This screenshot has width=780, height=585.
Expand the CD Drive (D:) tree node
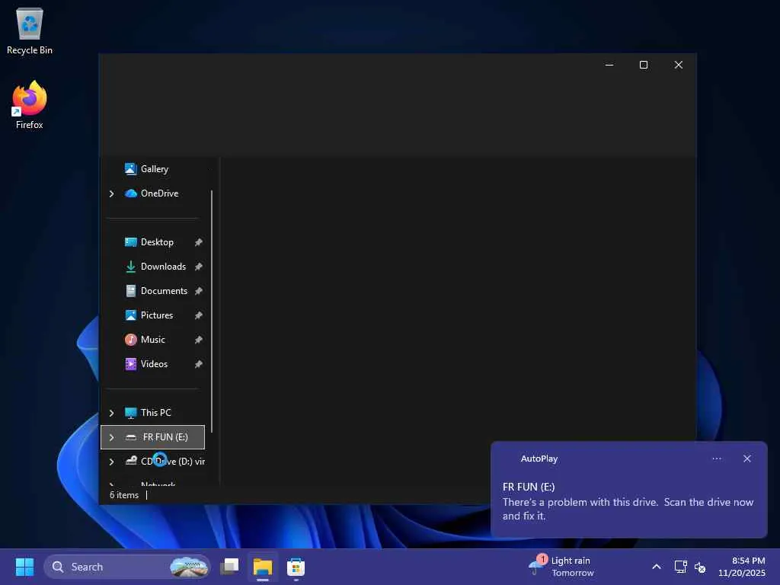(x=111, y=462)
